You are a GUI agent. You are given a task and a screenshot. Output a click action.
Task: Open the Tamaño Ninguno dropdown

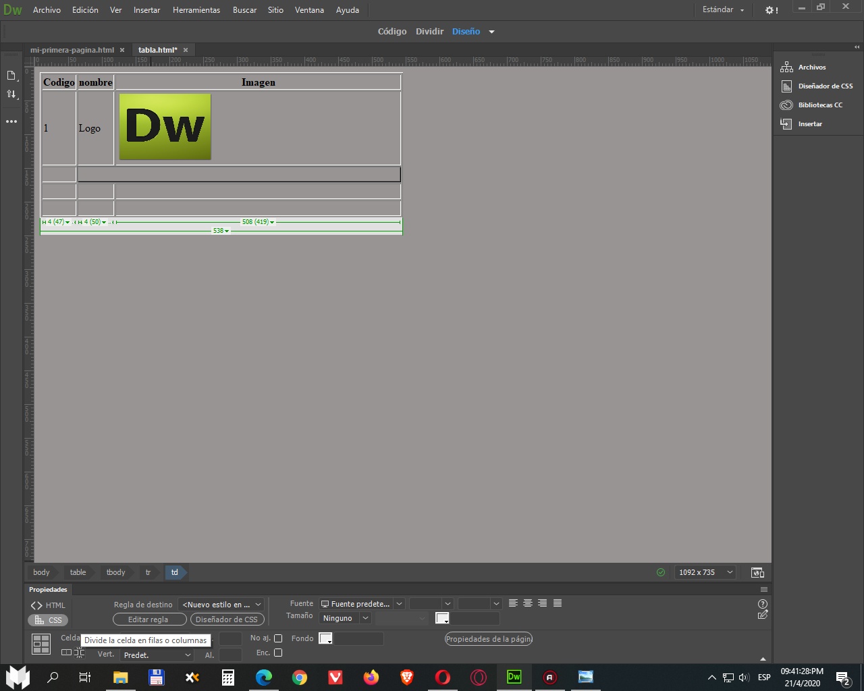tap(345, 618)
